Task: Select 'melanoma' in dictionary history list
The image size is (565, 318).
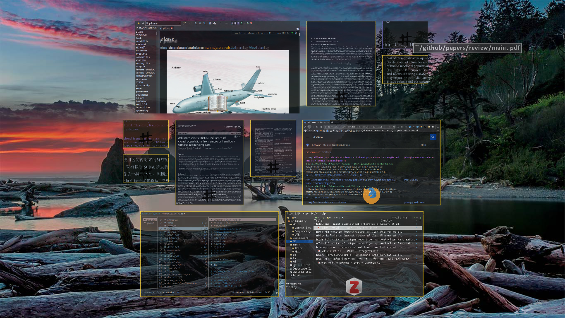Action: click(x=142, y=51)
